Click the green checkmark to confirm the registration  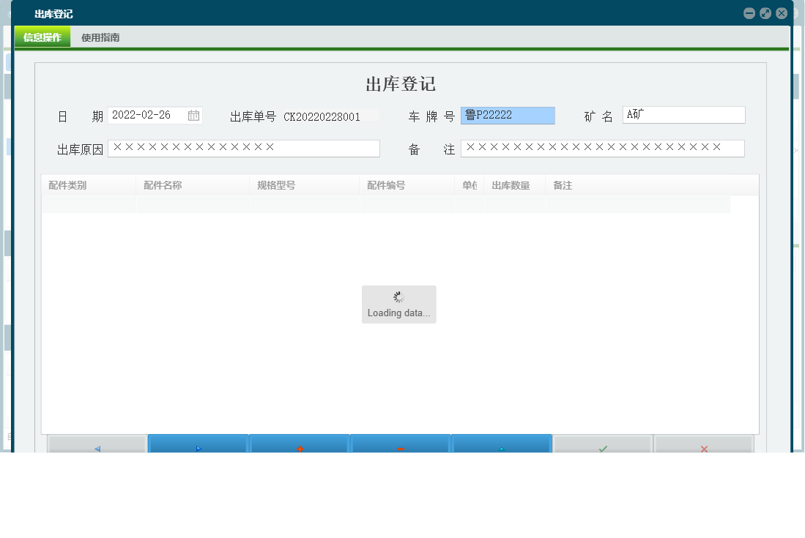[x=602, y=448]
